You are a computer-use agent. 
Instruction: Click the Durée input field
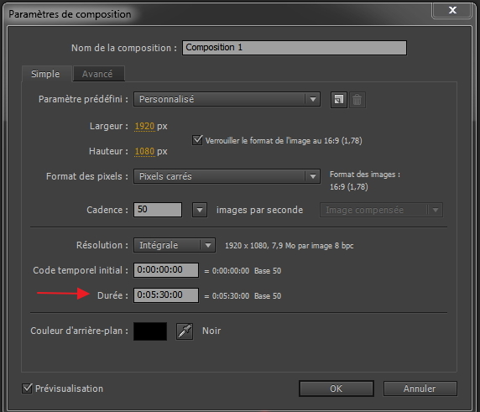tap(166, 295)
